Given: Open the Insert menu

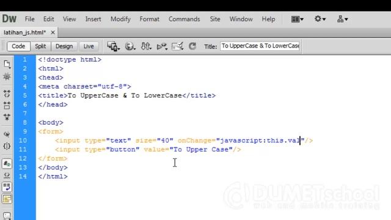Looking at the screenshot, I should pyautogui.click(x=93, y=19).
